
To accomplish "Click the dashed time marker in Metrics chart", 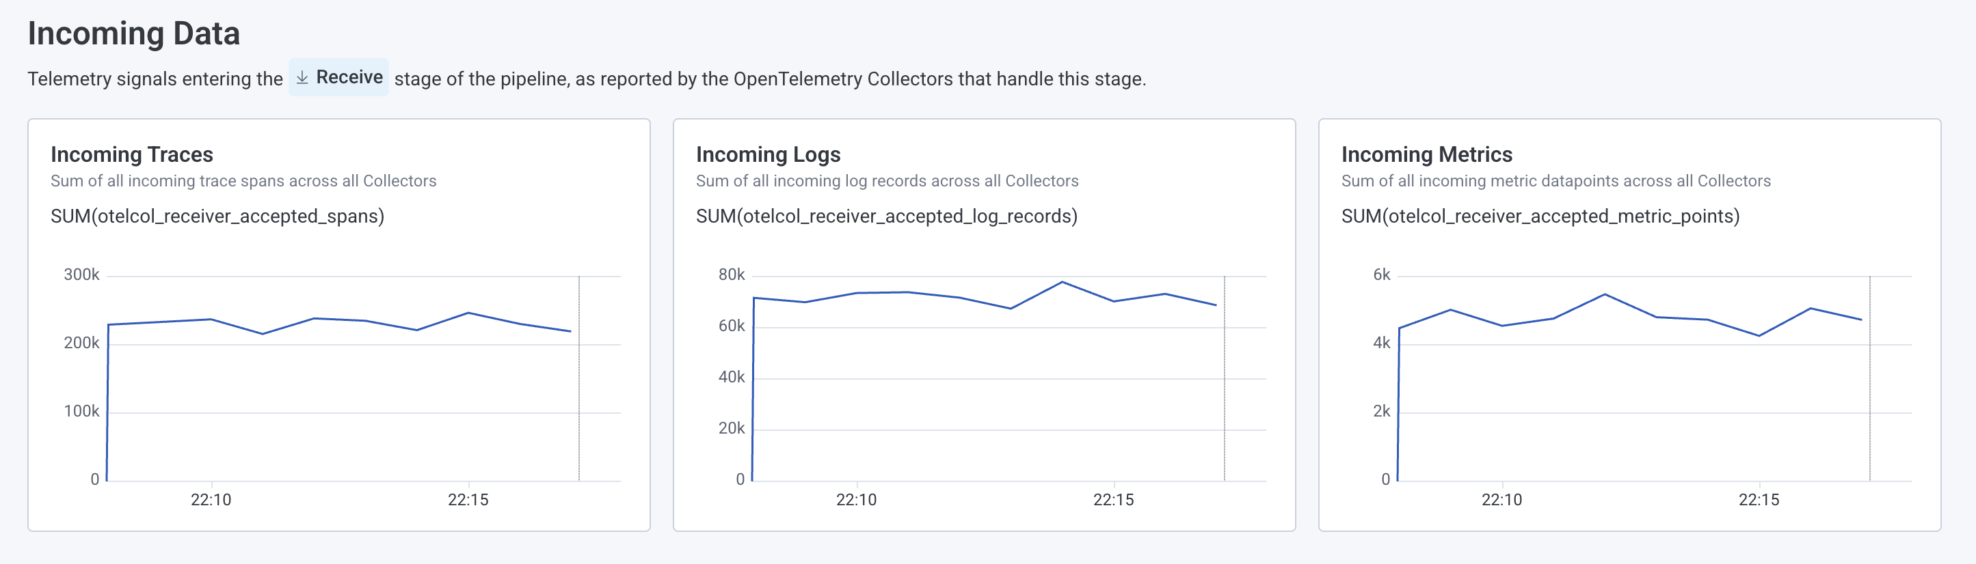I will coord(1870,378).
